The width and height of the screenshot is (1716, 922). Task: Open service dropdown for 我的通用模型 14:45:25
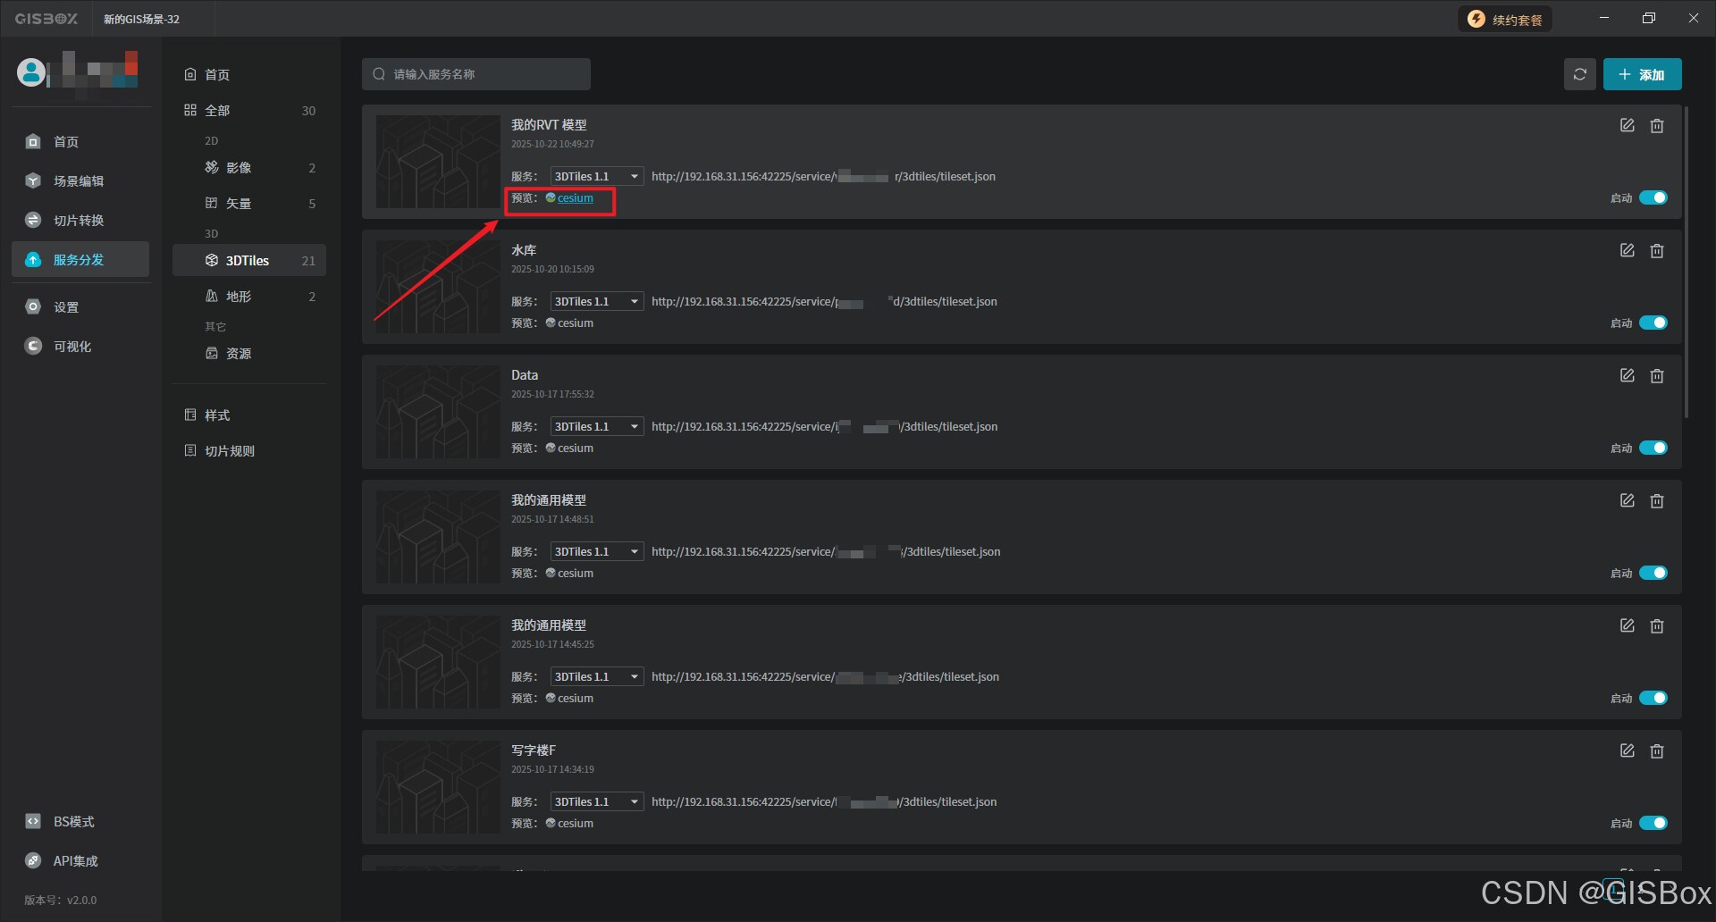pos(596,677)
